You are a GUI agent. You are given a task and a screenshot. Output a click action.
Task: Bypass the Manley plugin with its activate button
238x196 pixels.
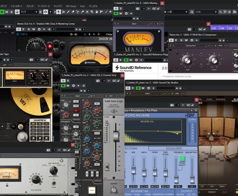click(x=116, y=8)
